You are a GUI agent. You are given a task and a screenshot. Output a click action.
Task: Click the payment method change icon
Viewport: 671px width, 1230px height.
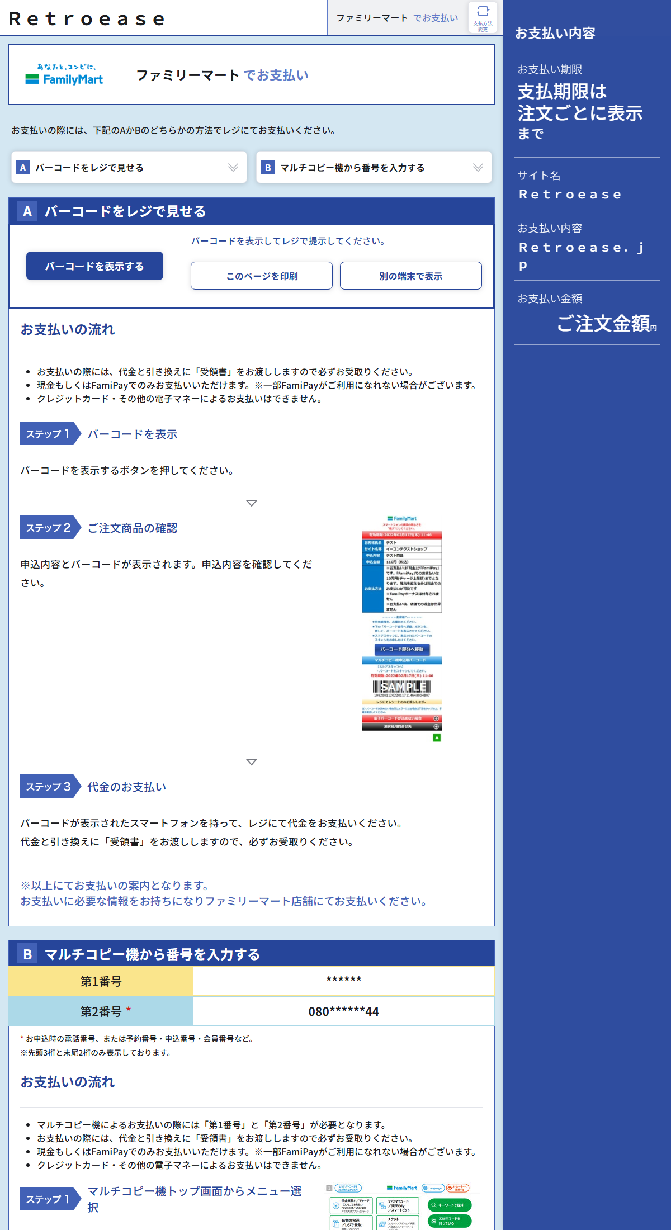483,18
